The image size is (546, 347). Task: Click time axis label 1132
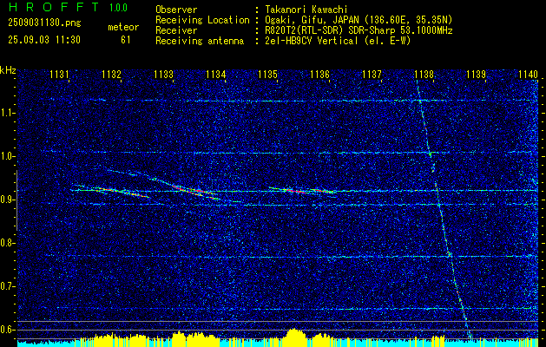tap(111, 74)
